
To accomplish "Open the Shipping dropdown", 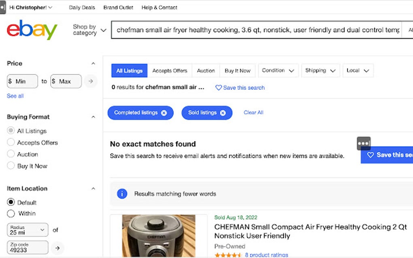I will click(320, 70).
